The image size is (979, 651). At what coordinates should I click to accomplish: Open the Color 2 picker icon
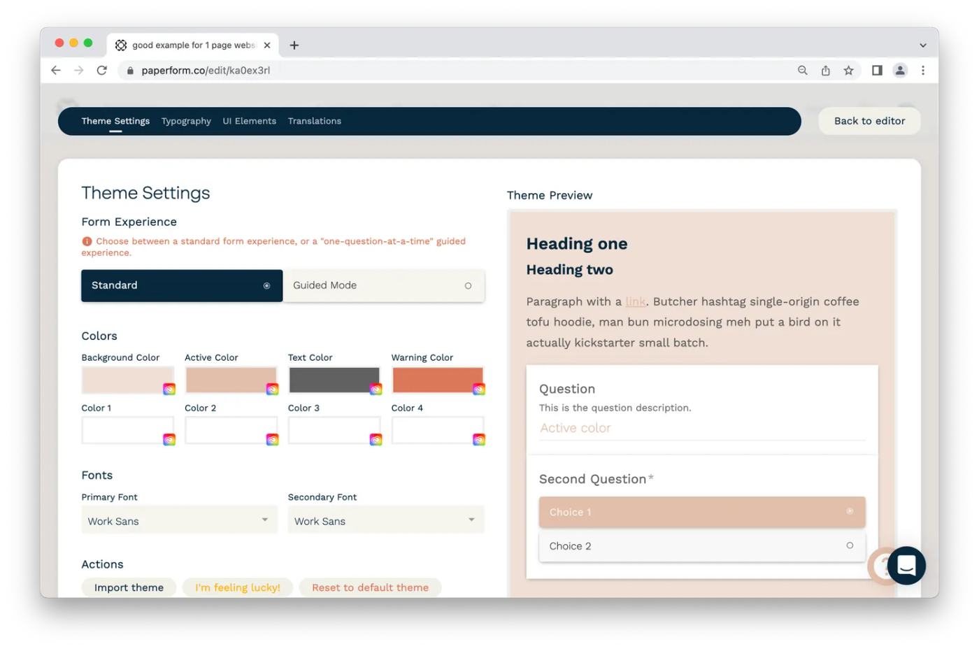pos(272,440)
